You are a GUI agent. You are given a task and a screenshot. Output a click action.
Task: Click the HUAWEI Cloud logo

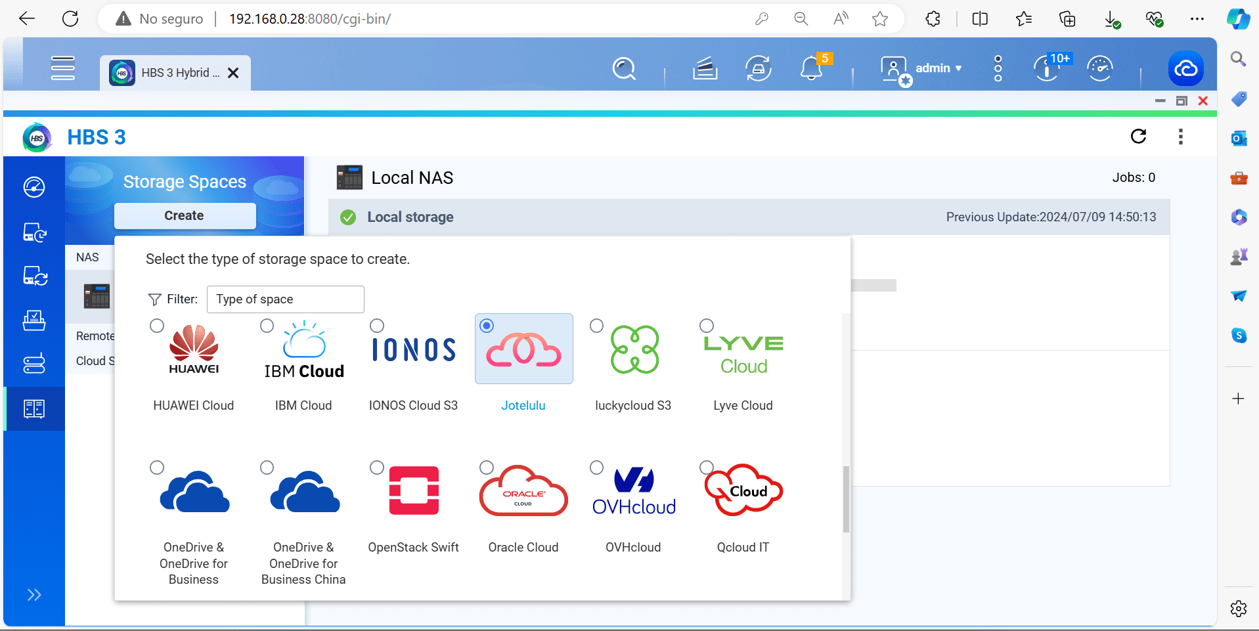click(194, 349)
